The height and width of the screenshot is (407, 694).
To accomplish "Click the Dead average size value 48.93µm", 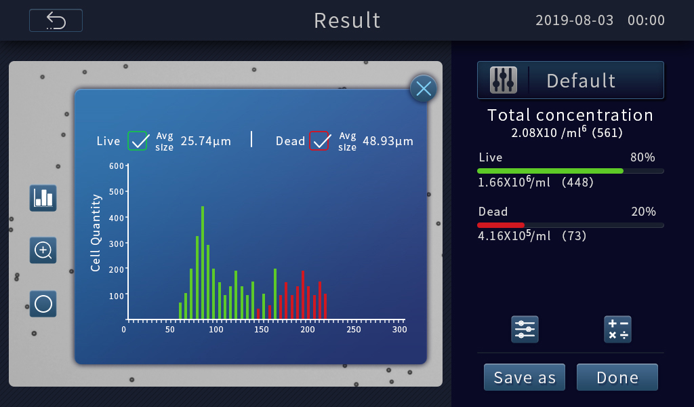I will click(x=388, y=141).
